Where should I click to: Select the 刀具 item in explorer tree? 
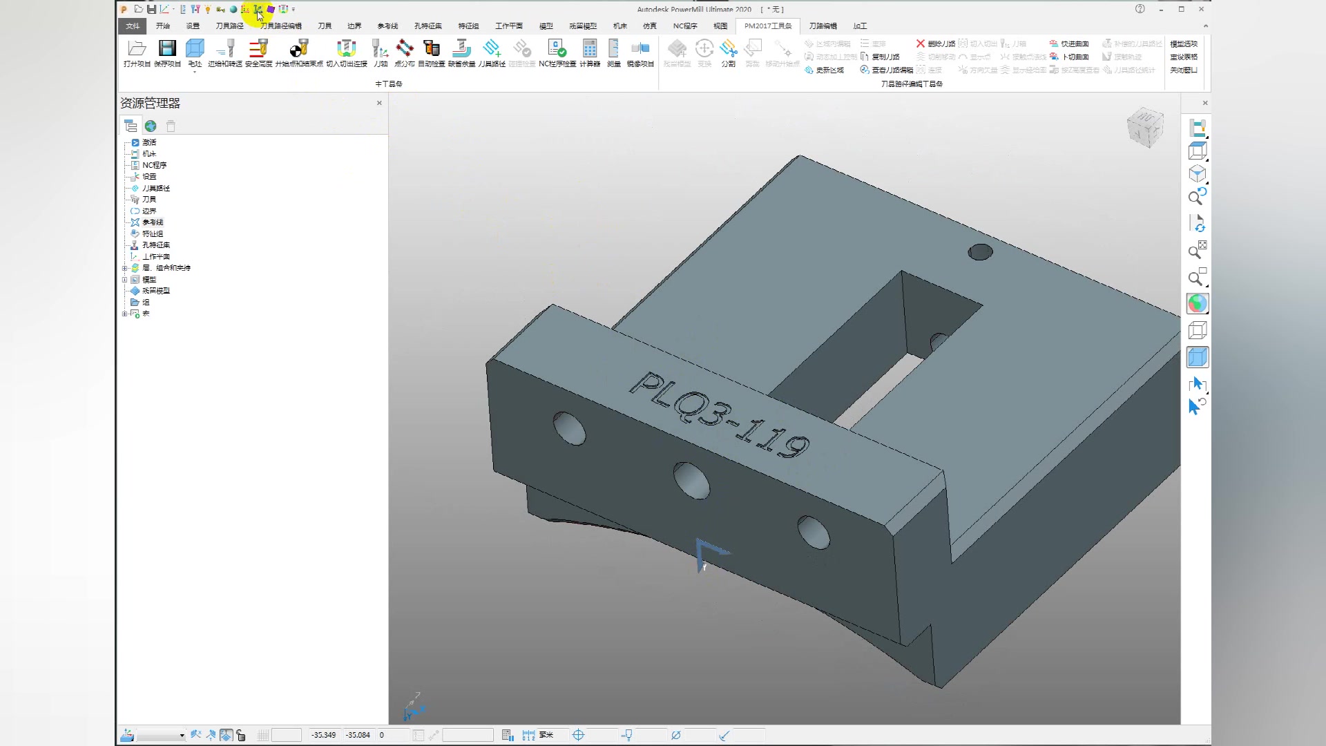coord(149,200)
